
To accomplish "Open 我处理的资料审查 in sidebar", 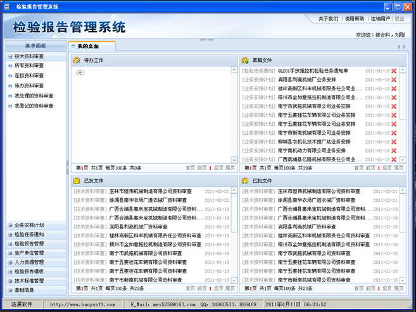I will tap(34, 96).
